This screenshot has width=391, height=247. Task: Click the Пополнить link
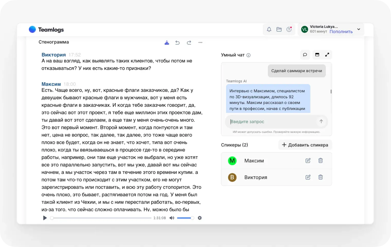click(341, 32)
